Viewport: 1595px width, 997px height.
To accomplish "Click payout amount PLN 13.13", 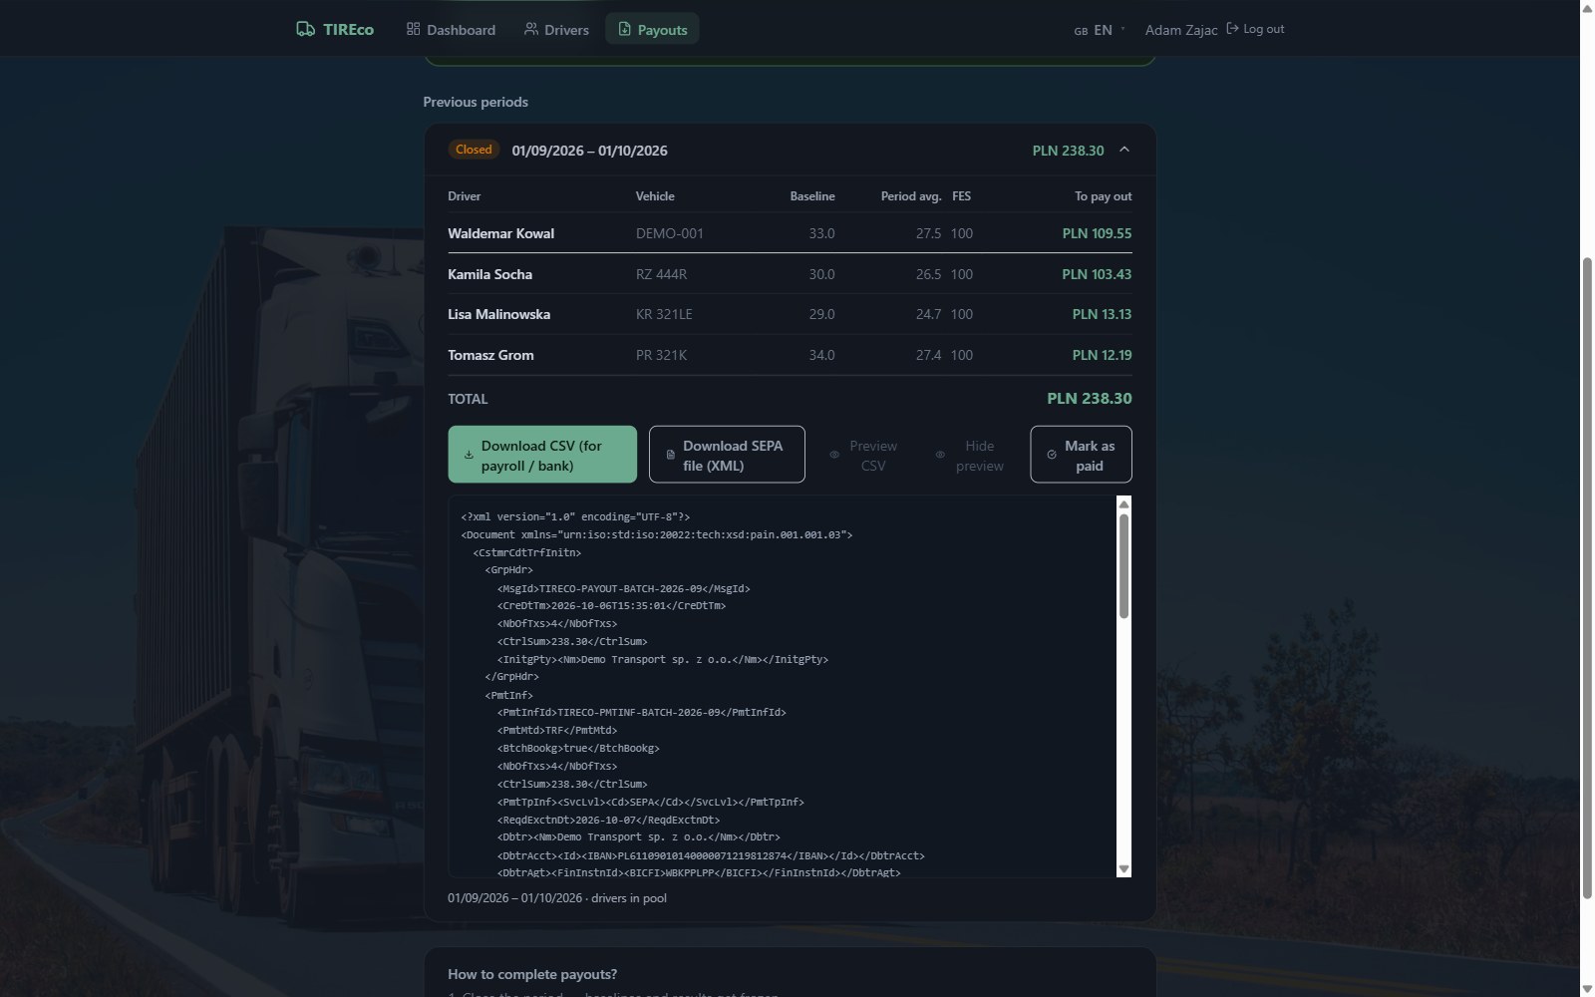I will coord(1102,314).
